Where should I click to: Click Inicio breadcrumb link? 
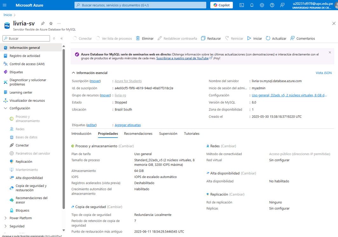[8, 15]
